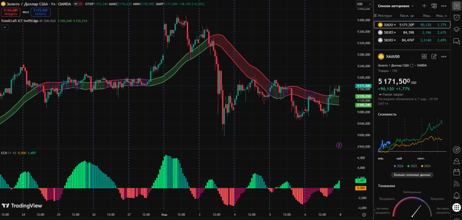The width and height of the screenshot is (462, 220).
Task: Select the first SILVER row in watchlist
Action: 411,32
